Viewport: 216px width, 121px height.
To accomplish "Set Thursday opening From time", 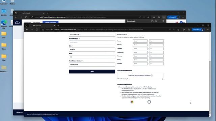I will 140,56.
